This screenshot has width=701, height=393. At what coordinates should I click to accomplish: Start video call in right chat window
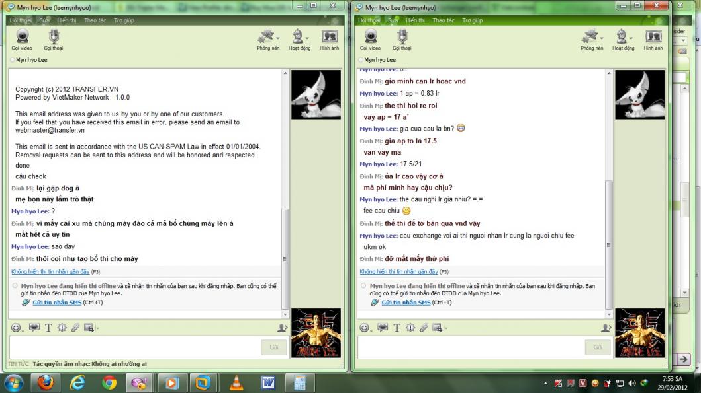371,39
